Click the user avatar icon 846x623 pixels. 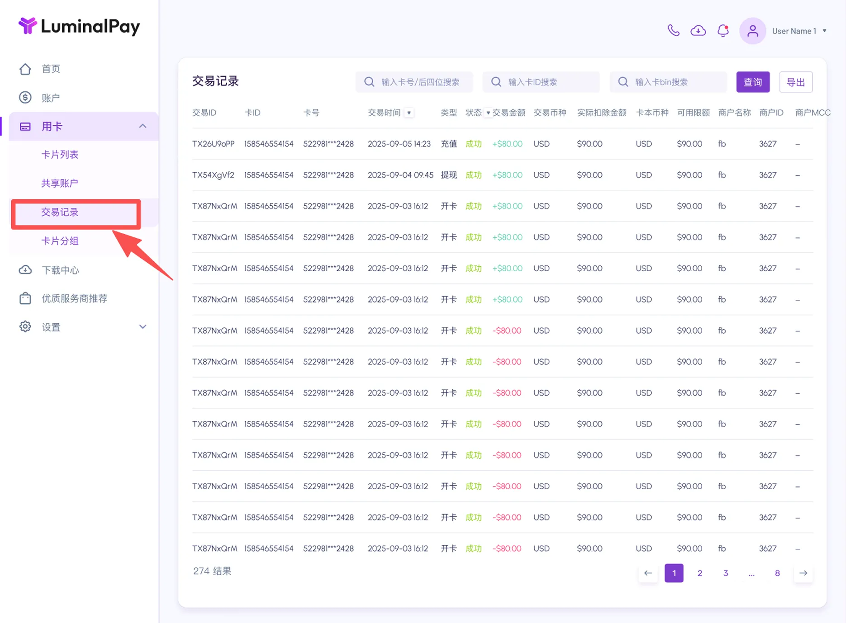(752, 31)
